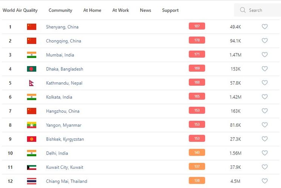Open the Community menu

tap(60, 10)
